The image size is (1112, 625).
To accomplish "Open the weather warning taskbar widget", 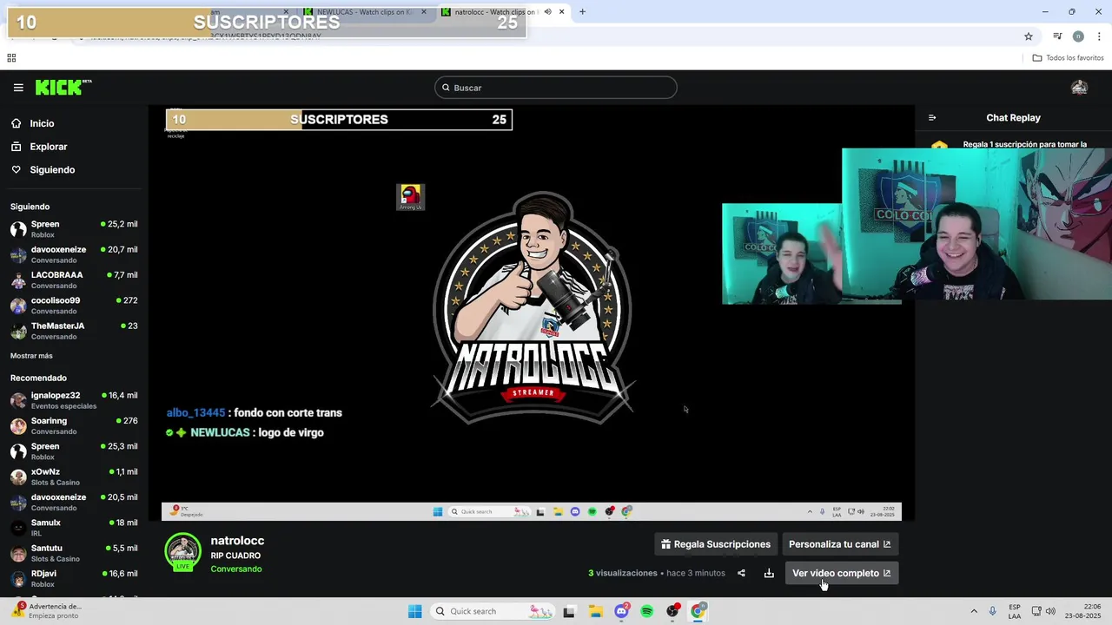I will (x=45, y=611).
